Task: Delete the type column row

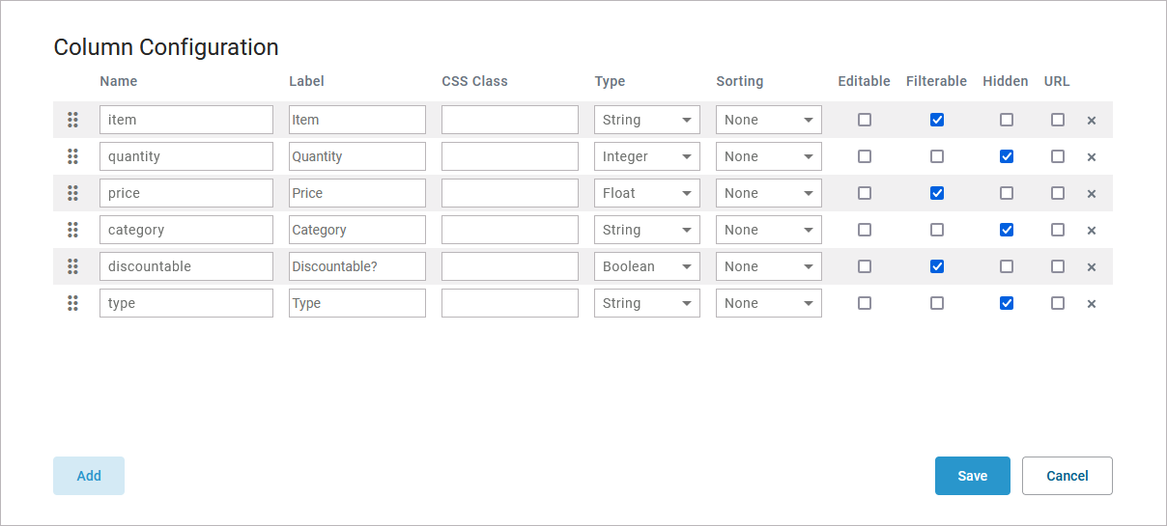Action: coord(1092,304)
